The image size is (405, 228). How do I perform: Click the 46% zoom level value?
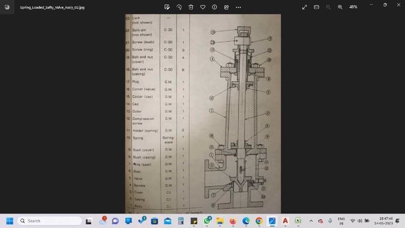pos(353,7)
